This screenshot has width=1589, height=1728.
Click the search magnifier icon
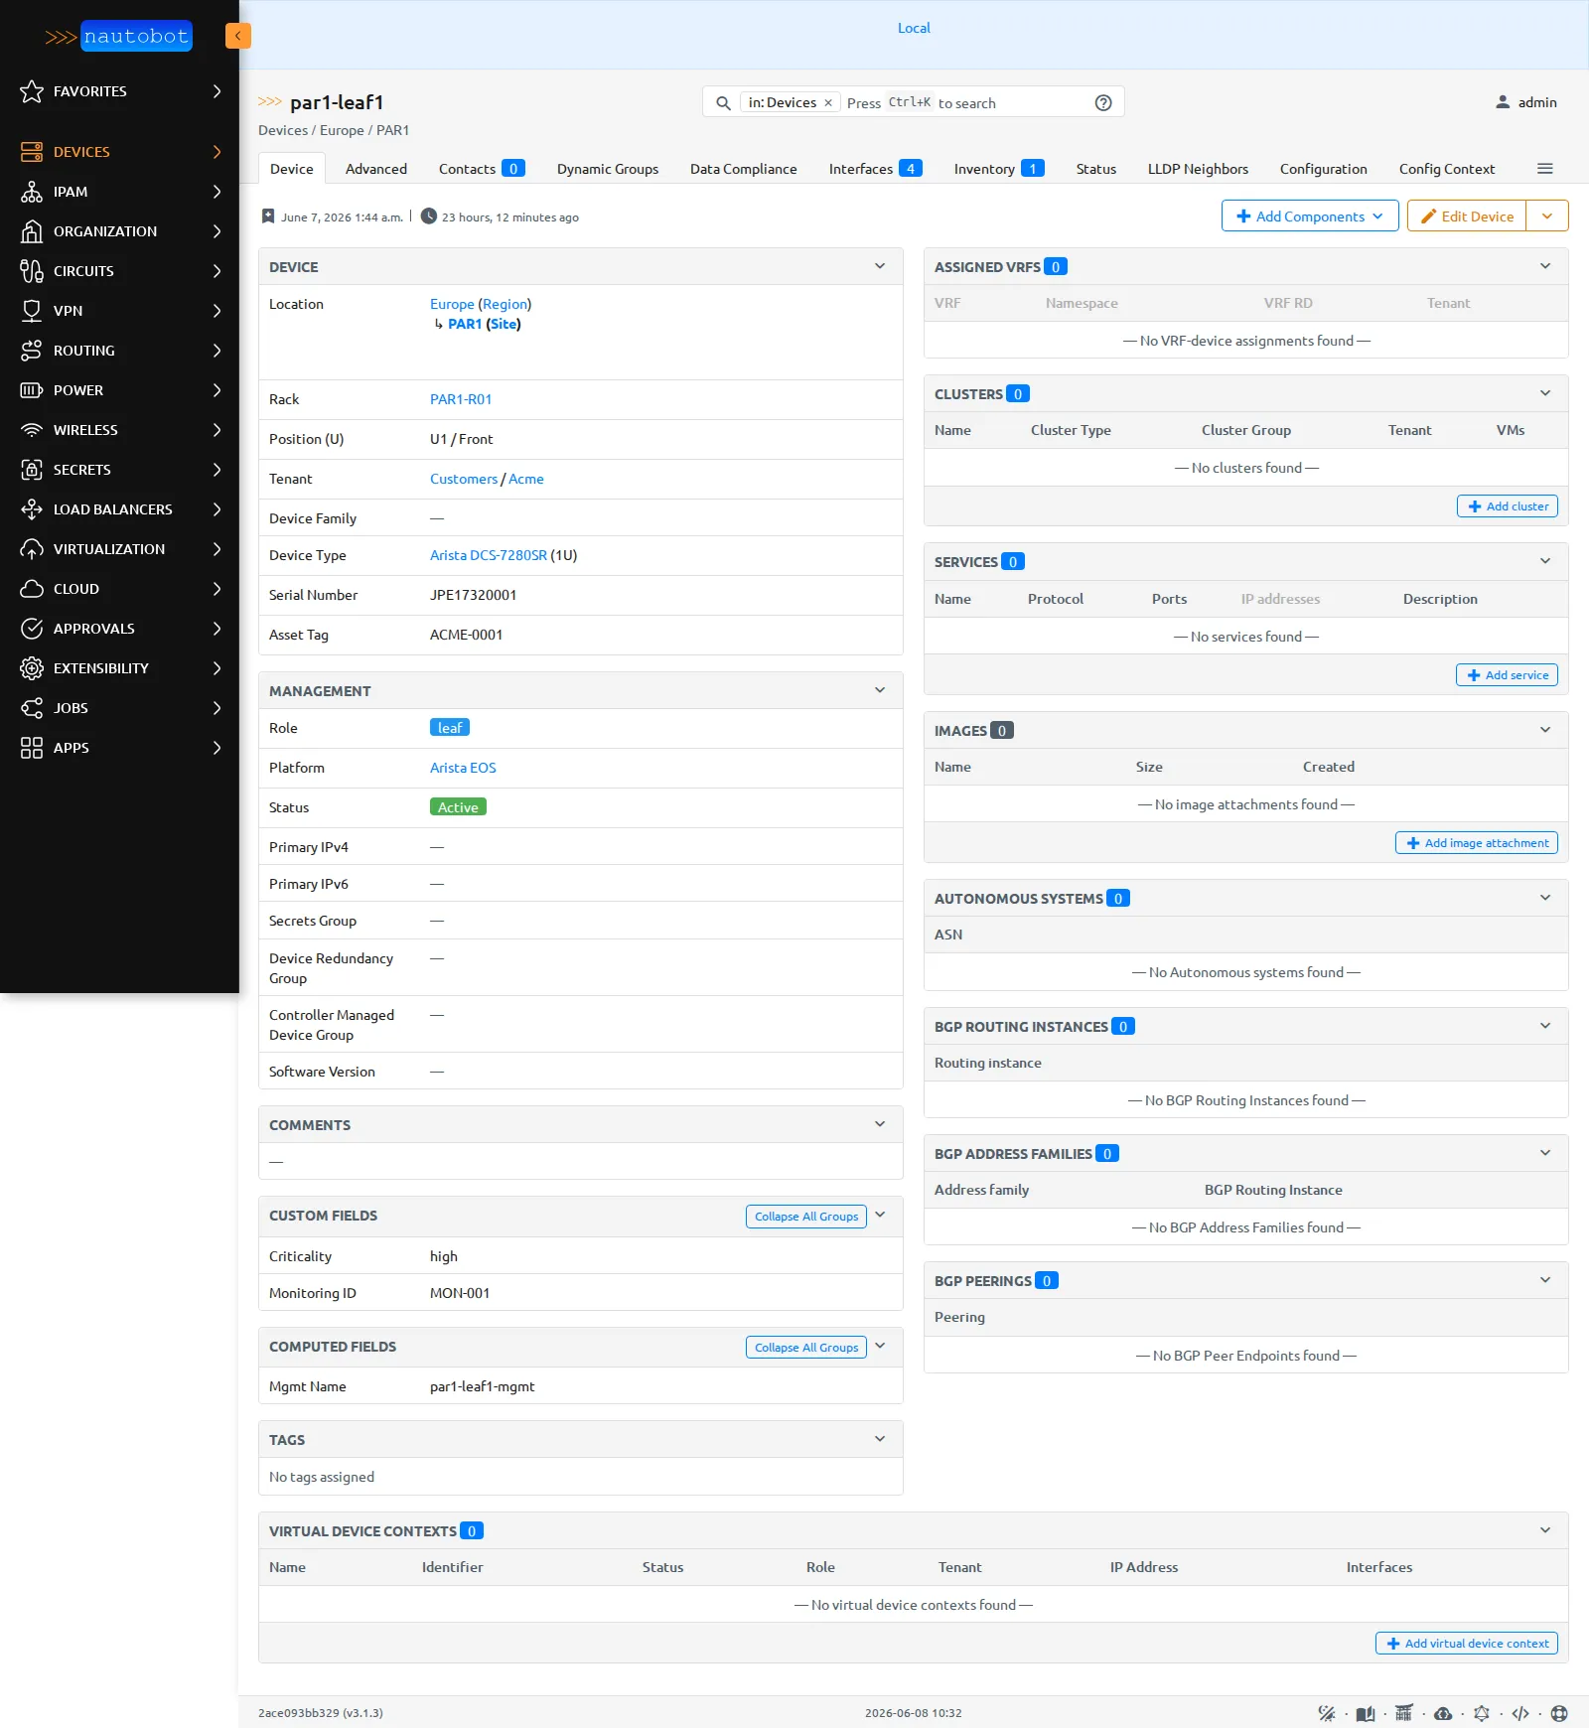click(723, 103)
